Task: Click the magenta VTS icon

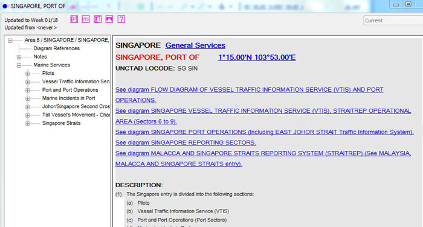Action: [x=86, y=19]
